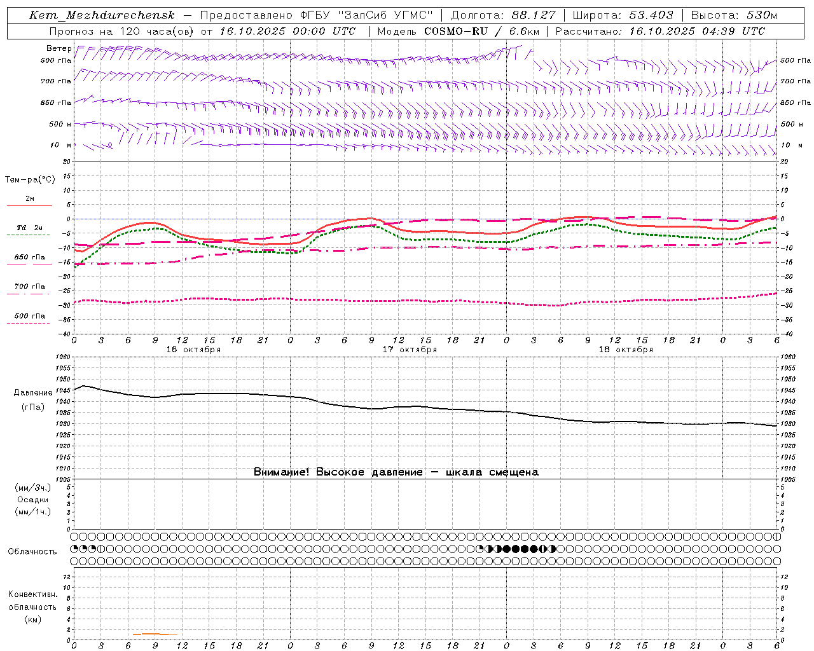Click the pink long-dash sample under 850 гПа legend

point(29,264)
